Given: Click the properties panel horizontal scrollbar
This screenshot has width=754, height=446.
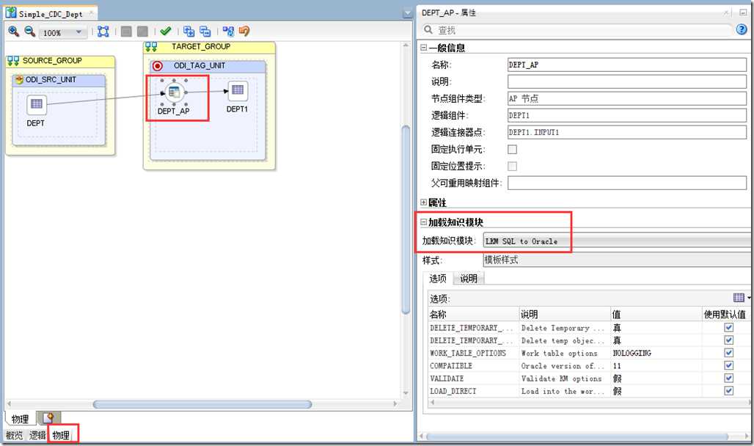Looking at the screenshot, I should (x=577, y=436).
